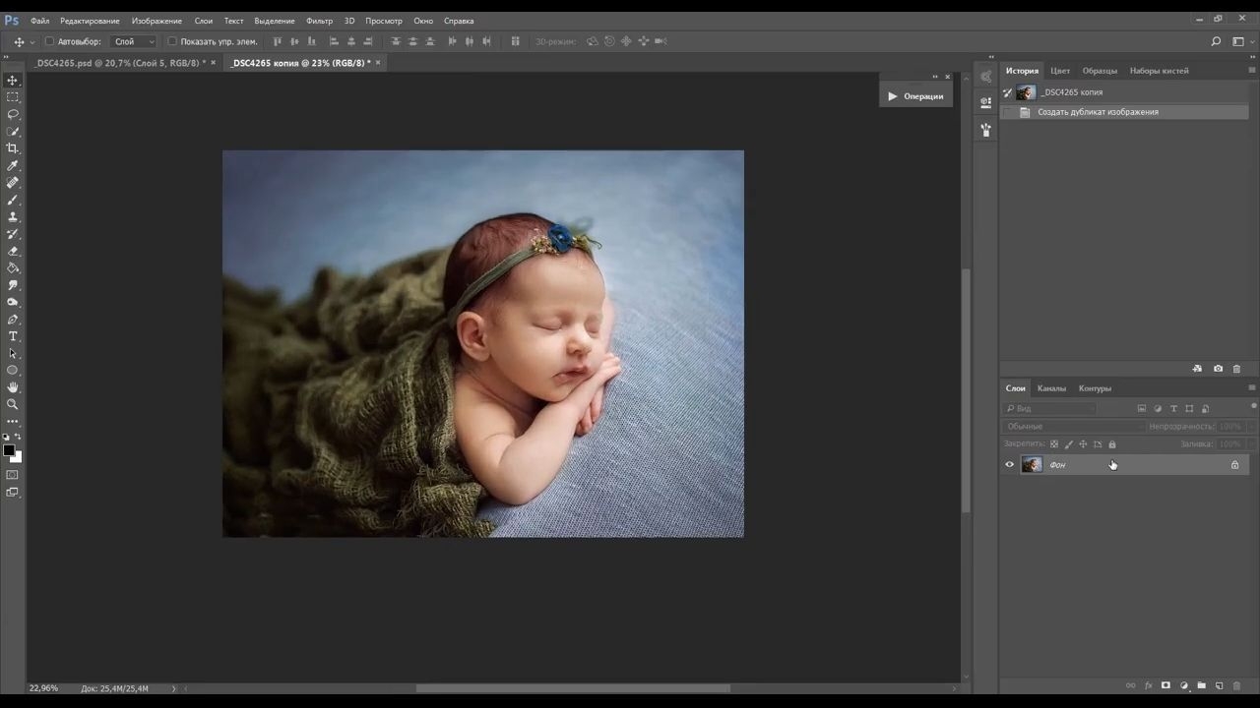Enable Показать упр. элем. checkbox

172,41
